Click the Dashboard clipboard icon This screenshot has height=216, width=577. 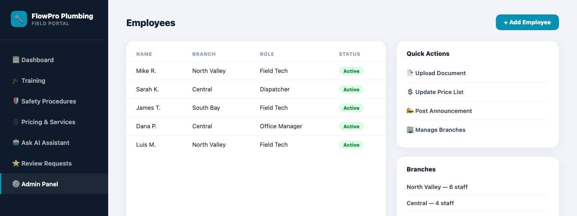pyautogui.click(x=16, y=60)
